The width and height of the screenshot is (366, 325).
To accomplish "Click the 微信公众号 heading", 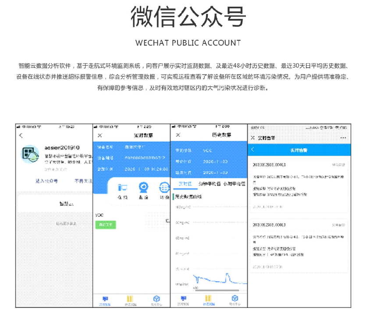I will click(x=188, y=17).
